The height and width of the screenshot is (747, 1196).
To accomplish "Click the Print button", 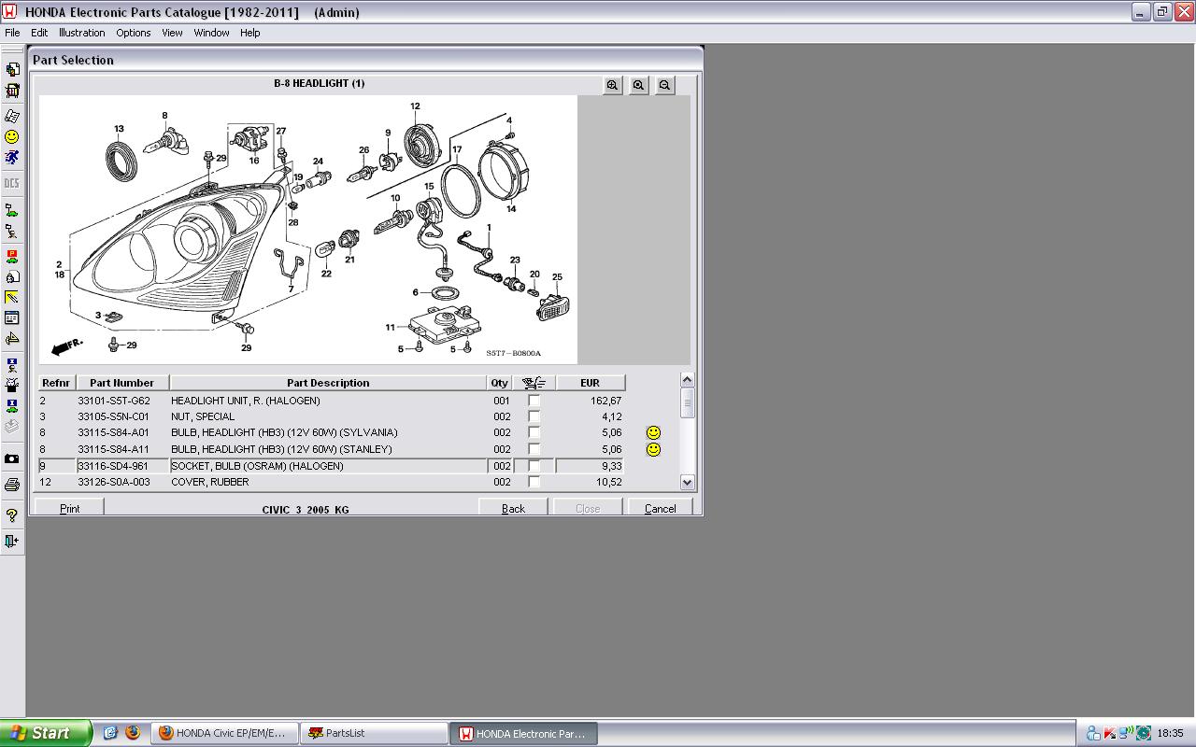I will pos(69,508).
